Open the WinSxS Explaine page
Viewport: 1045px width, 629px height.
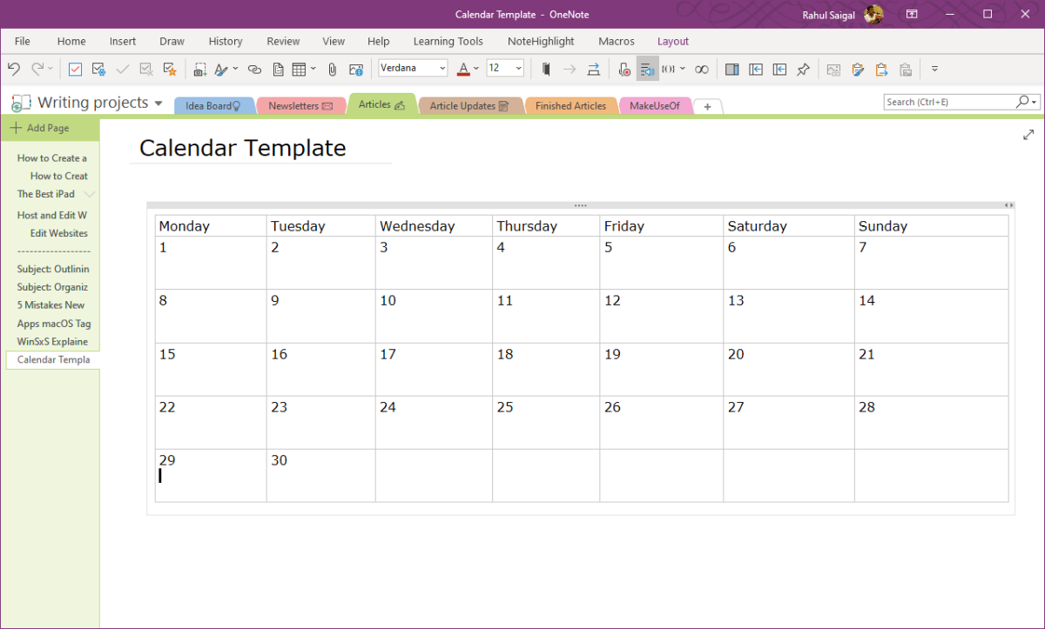tap(52, 342)
